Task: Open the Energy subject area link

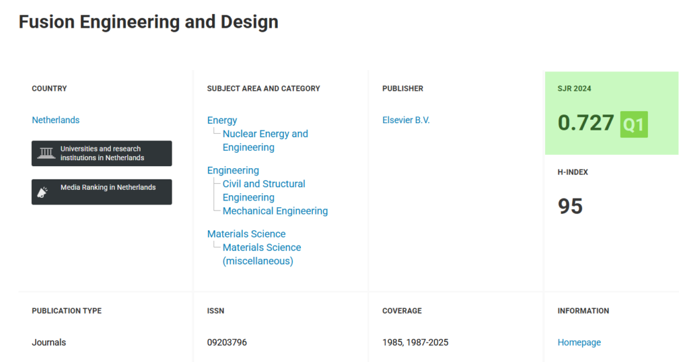Action: pos(222,120)
